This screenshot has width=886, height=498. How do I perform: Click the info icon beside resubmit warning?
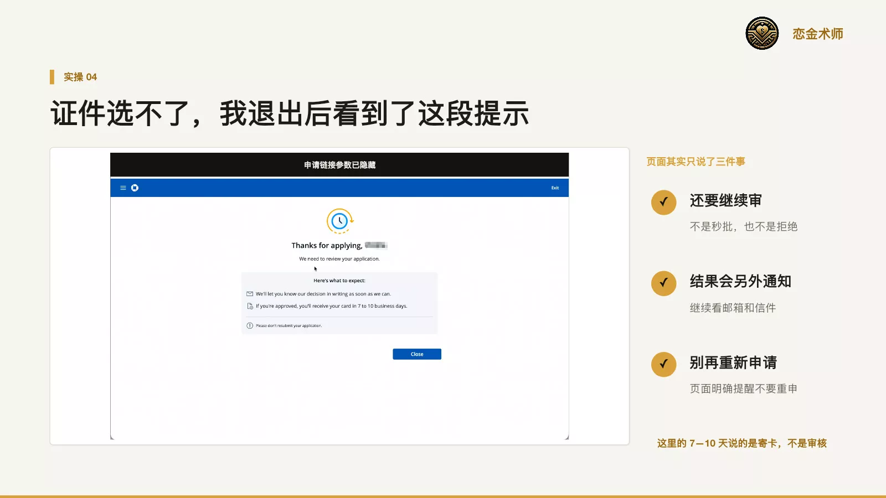(250, 326)
